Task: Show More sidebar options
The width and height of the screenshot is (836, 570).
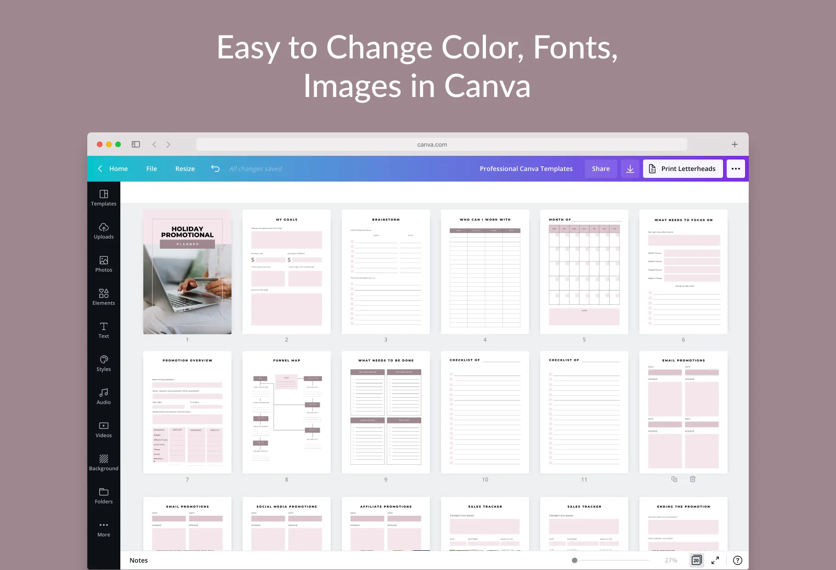Action: tap(104, 529)
